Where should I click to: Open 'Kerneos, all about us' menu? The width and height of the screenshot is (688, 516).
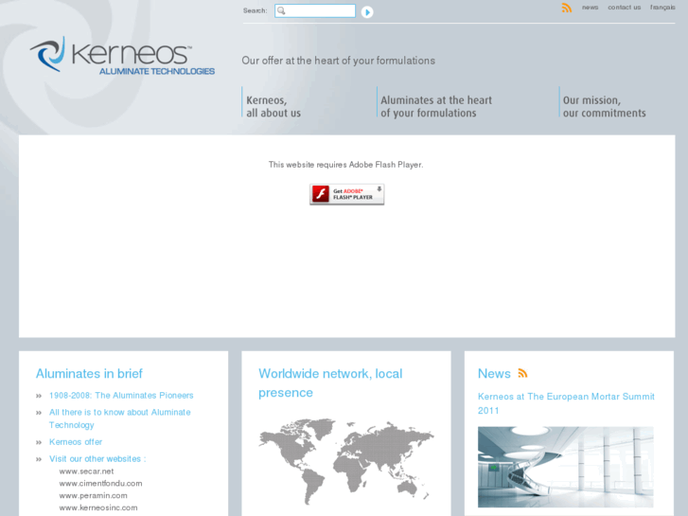(273, 106)
